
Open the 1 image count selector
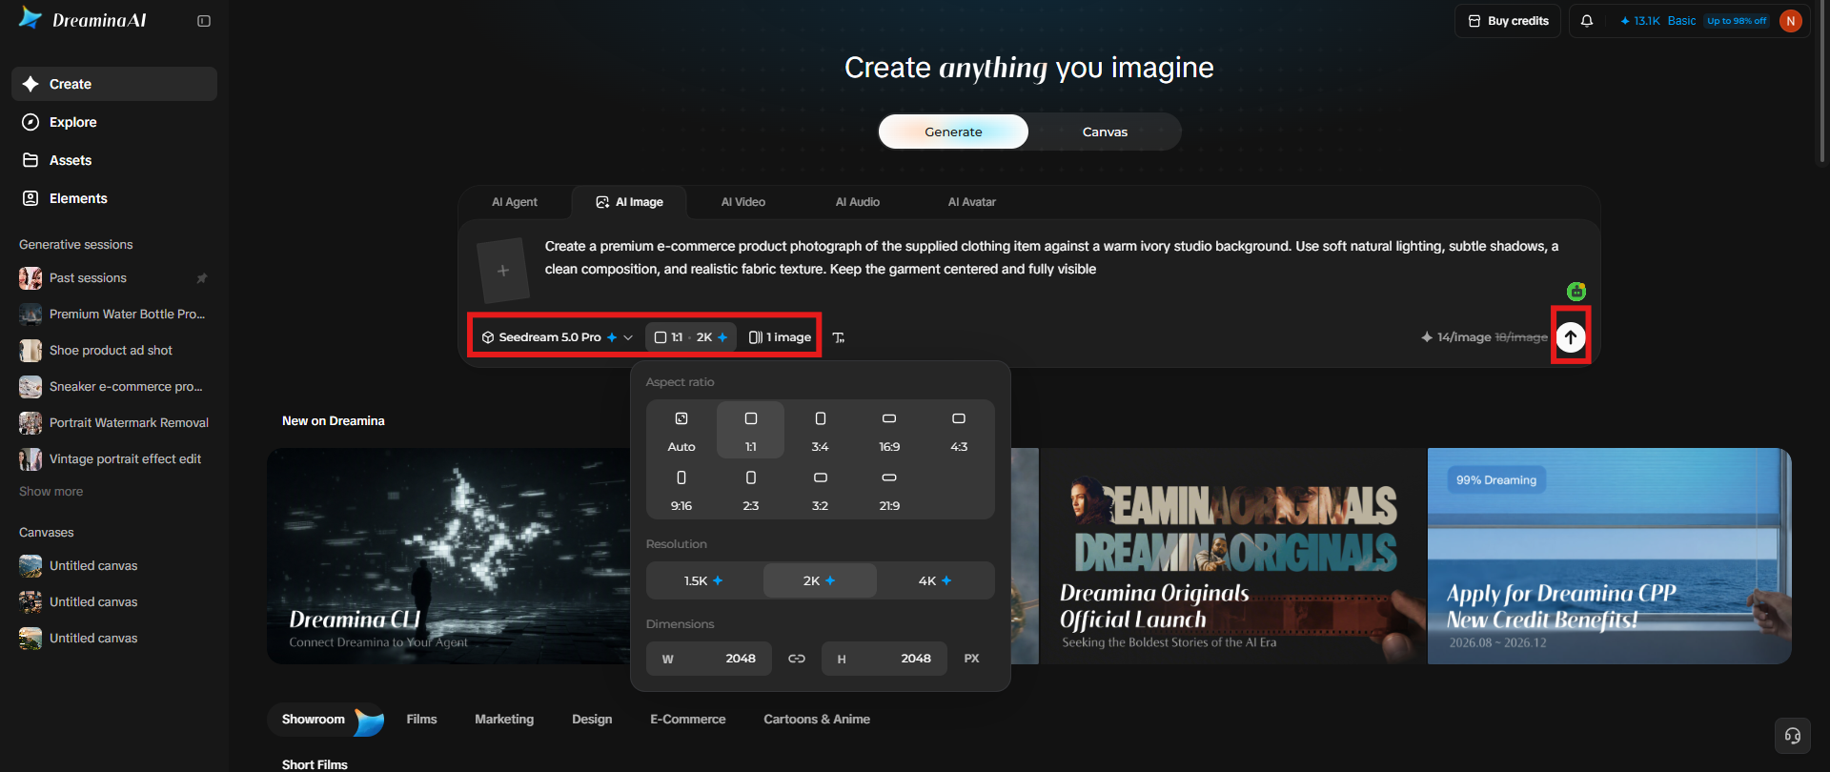coord(780,337)
